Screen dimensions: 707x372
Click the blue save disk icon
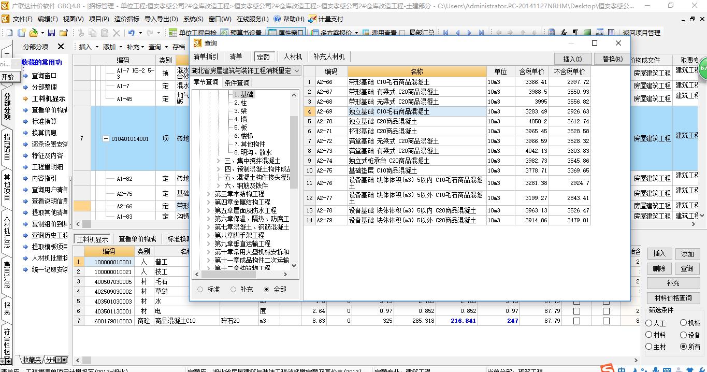point(51,33)
